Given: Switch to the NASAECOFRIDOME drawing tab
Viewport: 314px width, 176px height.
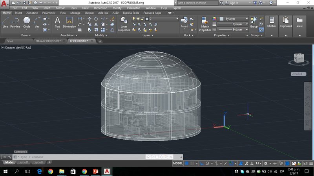Looking at the screenshot, I should pyautogui.click(x=47, y=41).
